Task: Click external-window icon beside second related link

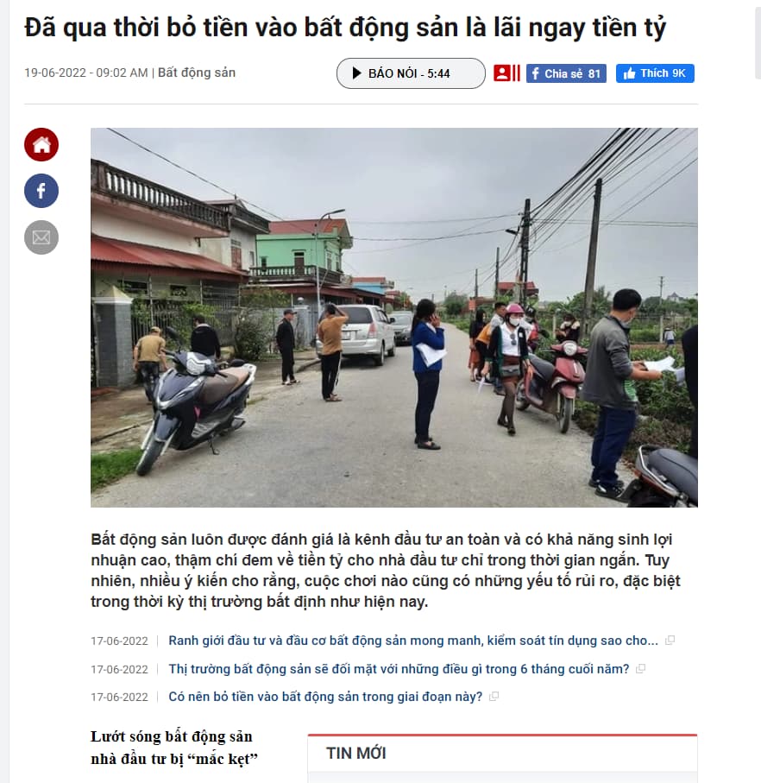Action: tap(641, 669)
